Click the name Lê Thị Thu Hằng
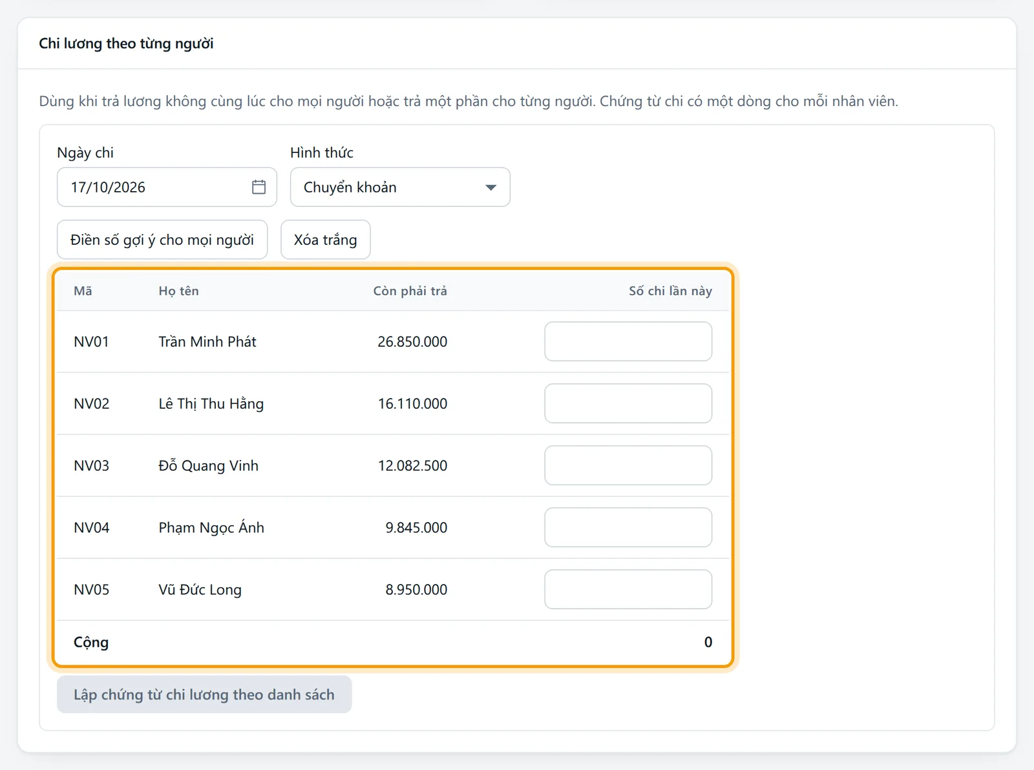Viewport: 1034px width, 770px height. coord(211,404)
